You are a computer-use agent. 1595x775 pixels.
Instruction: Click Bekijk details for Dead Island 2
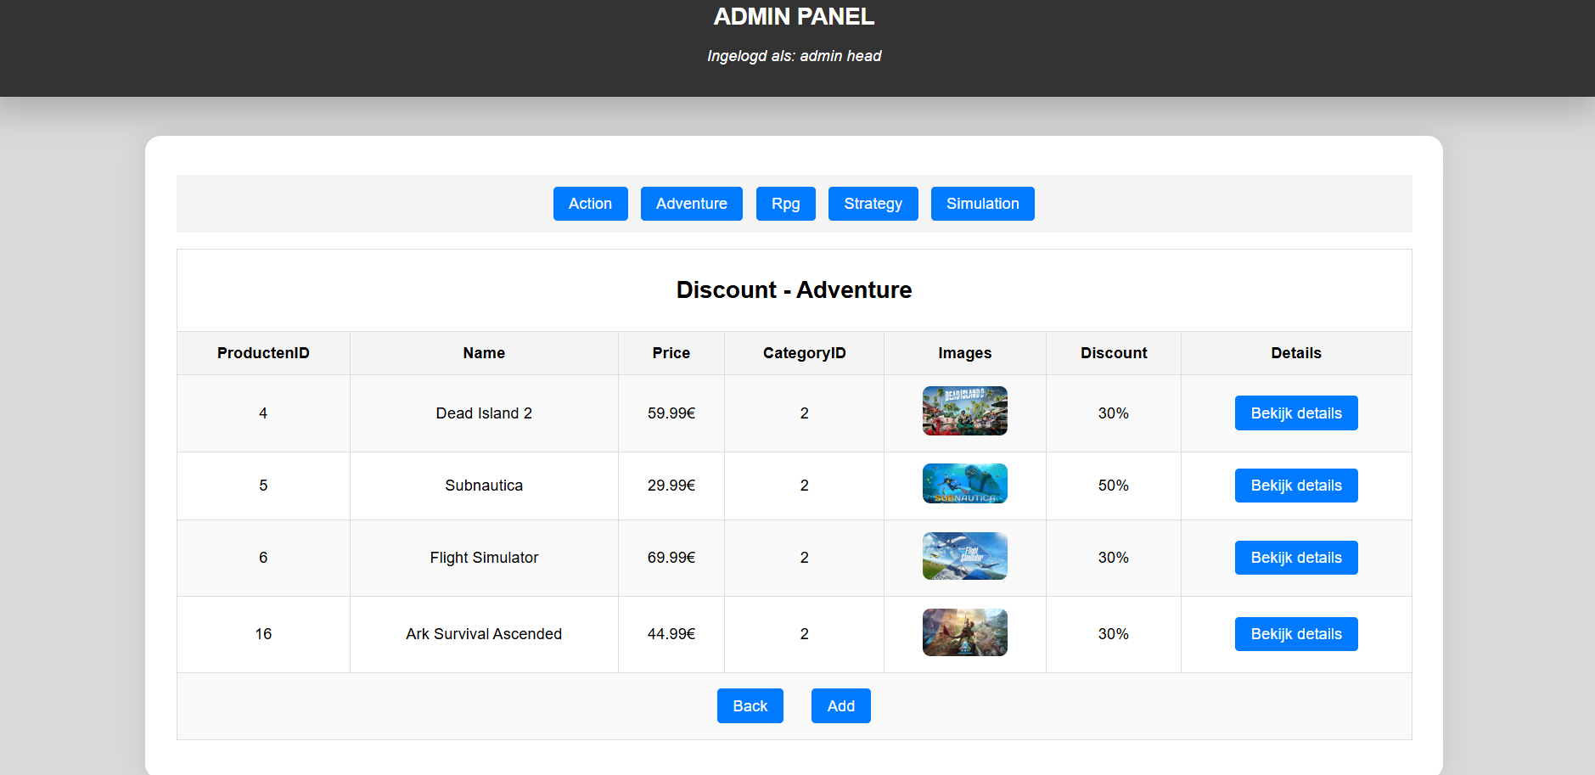1295,413
